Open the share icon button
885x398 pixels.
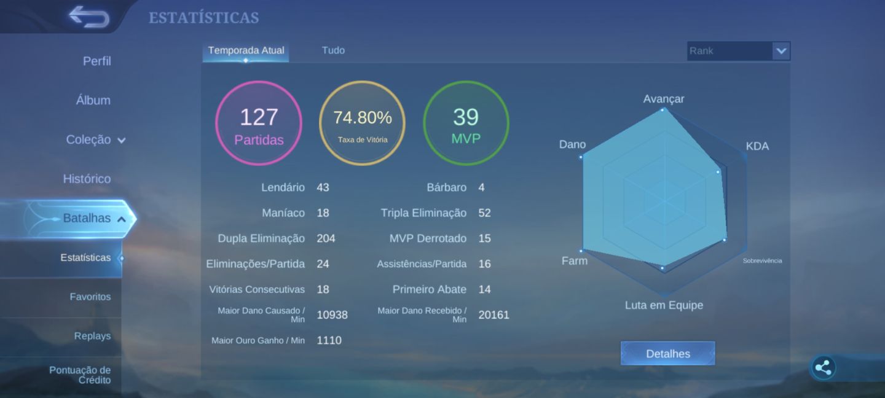[822, 368]
